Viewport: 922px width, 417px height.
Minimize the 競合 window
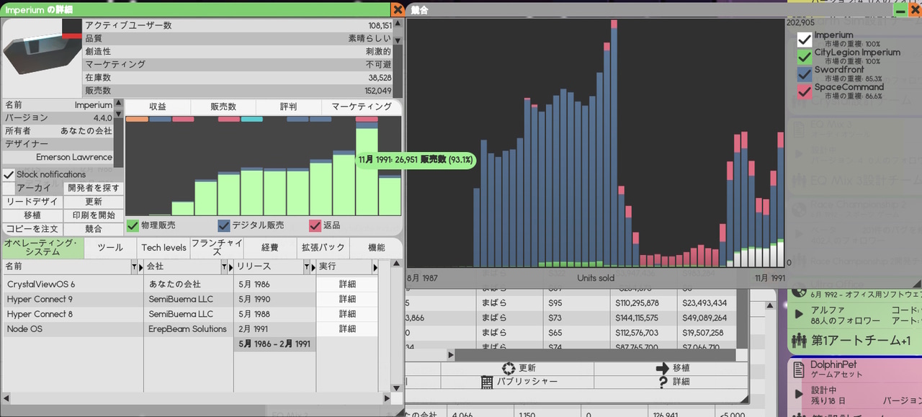point(900,10)
